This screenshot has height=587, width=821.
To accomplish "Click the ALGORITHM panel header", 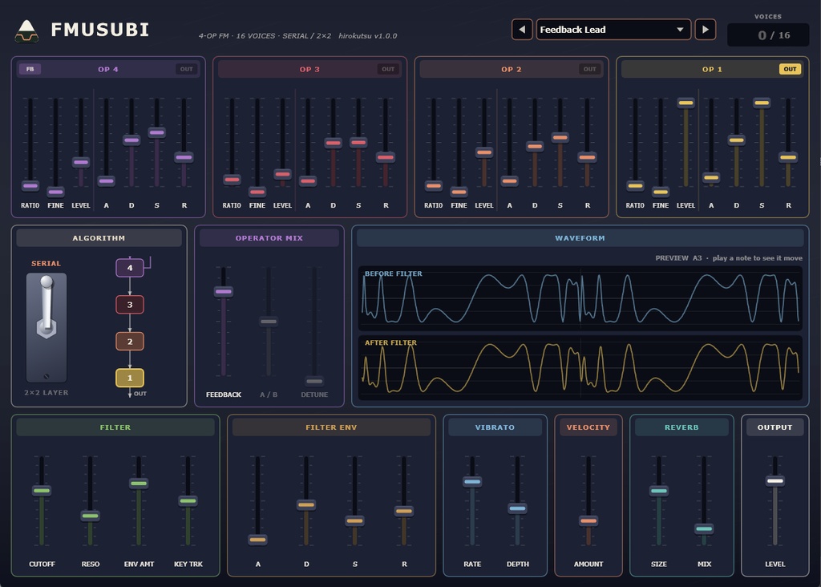I will coord(99,237).
